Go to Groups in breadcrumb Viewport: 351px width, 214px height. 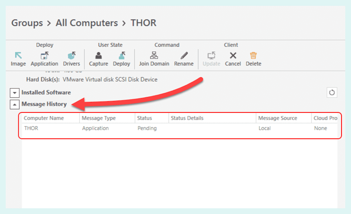pyautogui.click(x=27, y=23)
